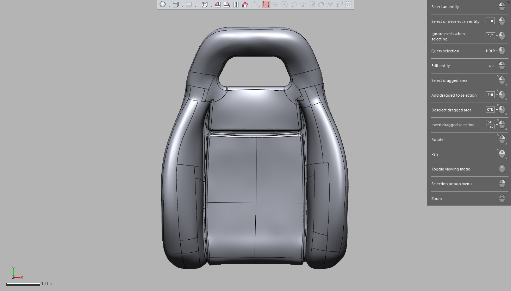Viewport: 511px width, 291px height.
Task: Open dropdown beside the wireframe cube icon
Action: (211, 6)
